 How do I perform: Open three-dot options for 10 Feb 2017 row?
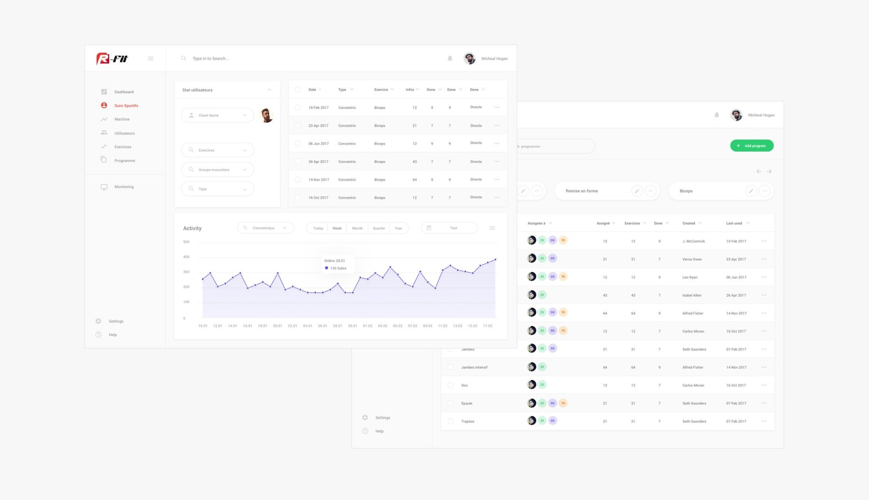pyautogui.click(x=496, y=108)
